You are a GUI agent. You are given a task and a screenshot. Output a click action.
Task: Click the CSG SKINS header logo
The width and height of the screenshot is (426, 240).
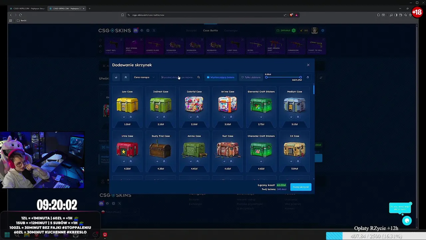(x=114, y=31)
